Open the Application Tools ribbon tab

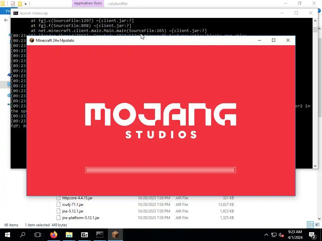88,3
